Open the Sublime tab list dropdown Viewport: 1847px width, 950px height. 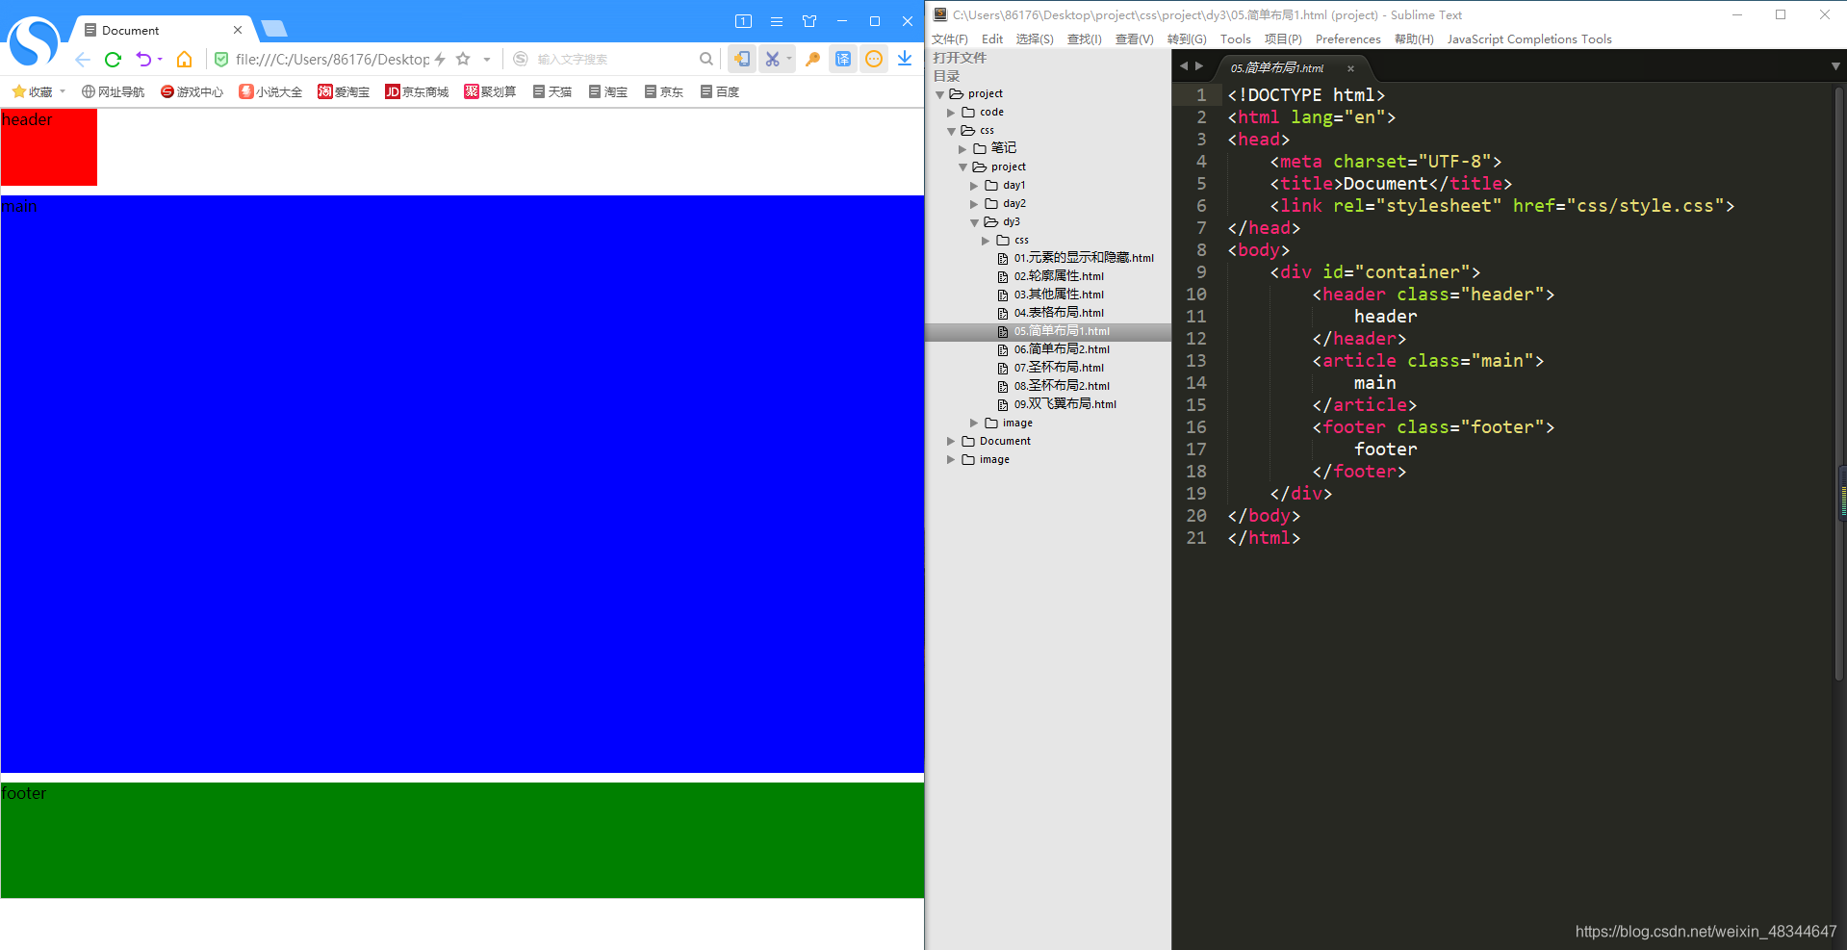click(x=1835, y=66)
